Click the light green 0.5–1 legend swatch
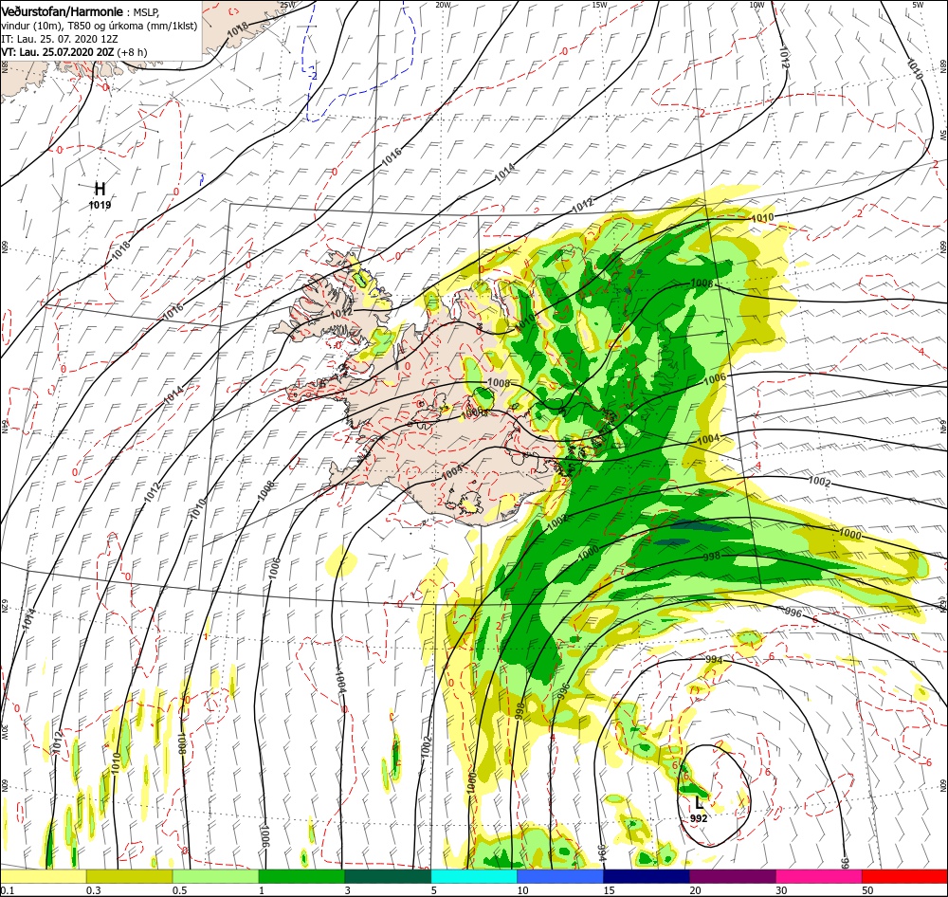This screenshot has width=948, height=897. click(215, 876)
